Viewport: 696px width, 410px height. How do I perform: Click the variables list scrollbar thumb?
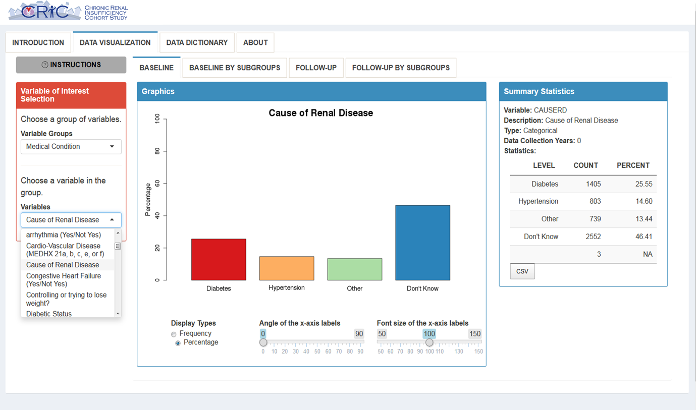tap(118, 246)
